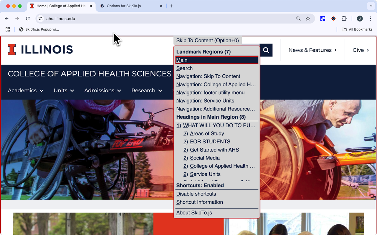Image resolution: width=377 pixels, height=235 pixels.
Task: Reload the page with refresh icon
Action: point(28,19)
